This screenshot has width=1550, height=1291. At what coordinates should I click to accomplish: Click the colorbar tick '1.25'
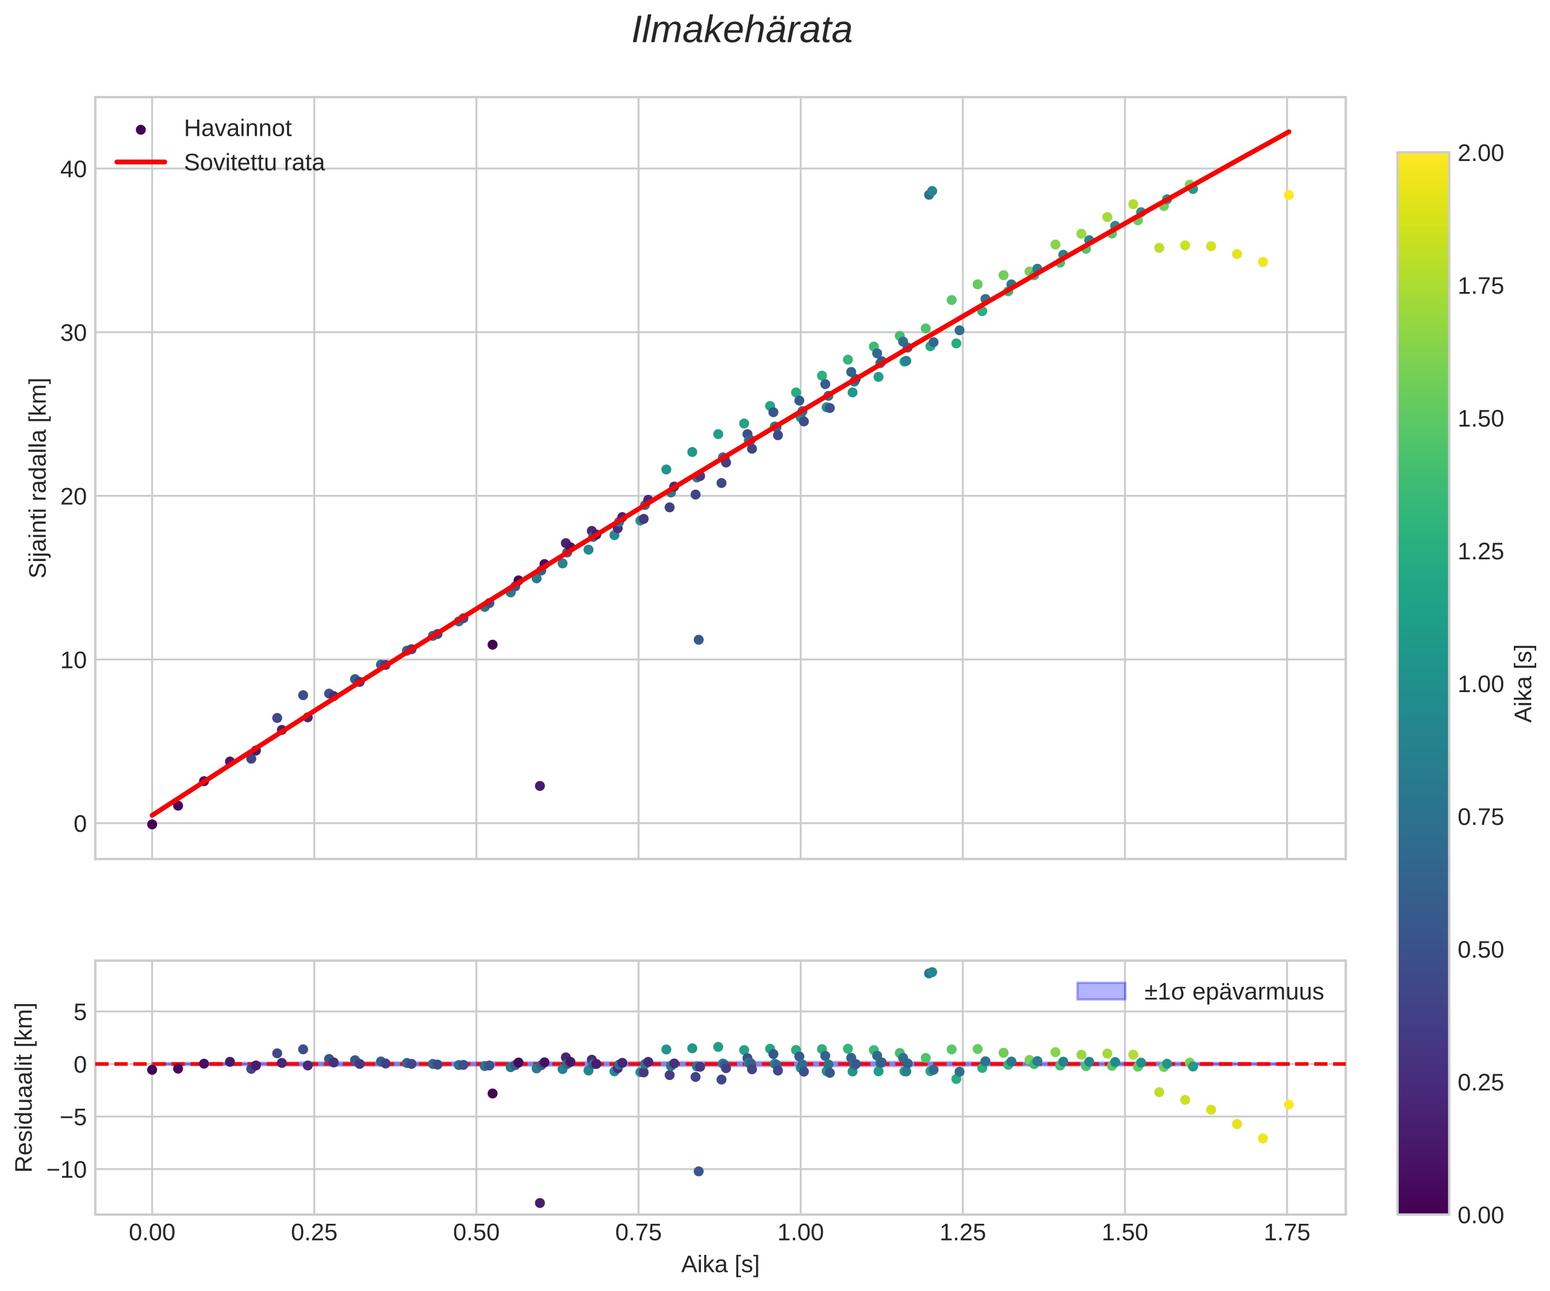click(x=1480, y=551)
